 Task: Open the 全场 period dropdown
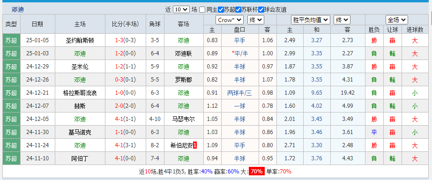(x=397, y=20)
